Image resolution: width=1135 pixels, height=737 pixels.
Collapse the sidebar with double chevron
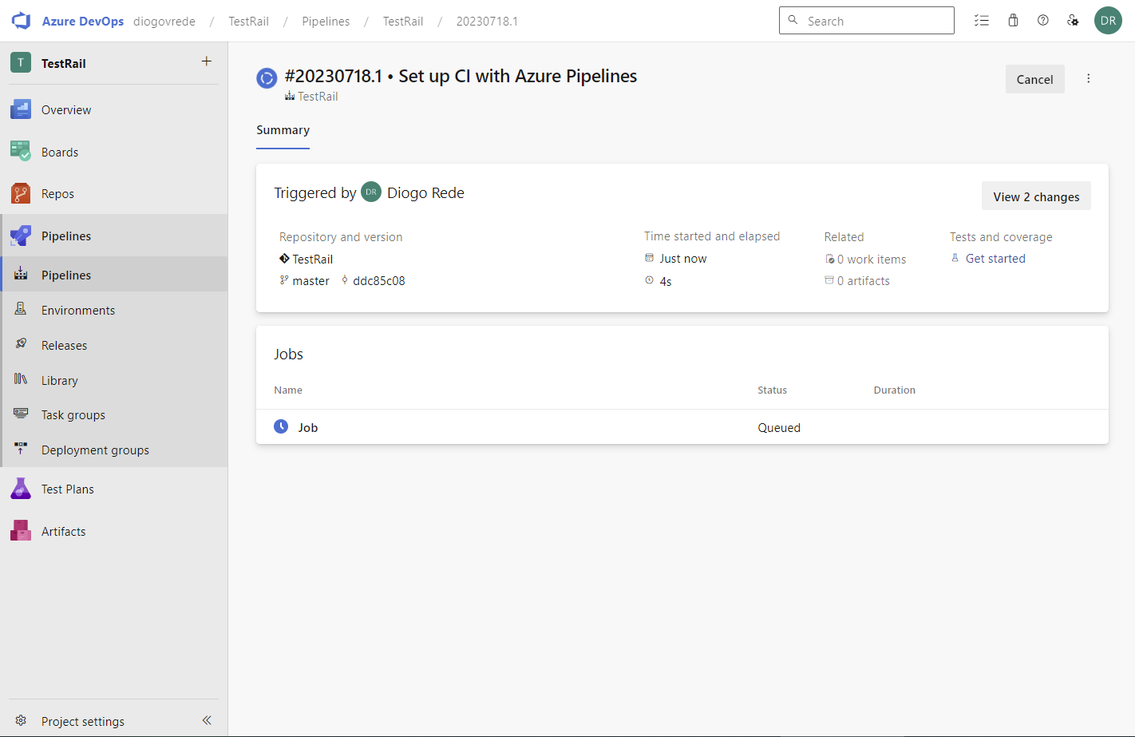(x=207, y=720)
